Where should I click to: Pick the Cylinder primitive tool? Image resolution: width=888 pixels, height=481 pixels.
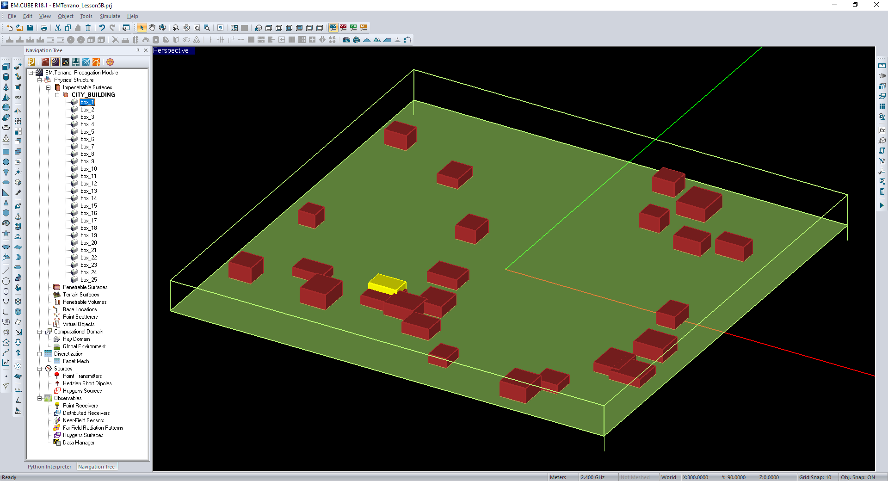pos(6,77)
